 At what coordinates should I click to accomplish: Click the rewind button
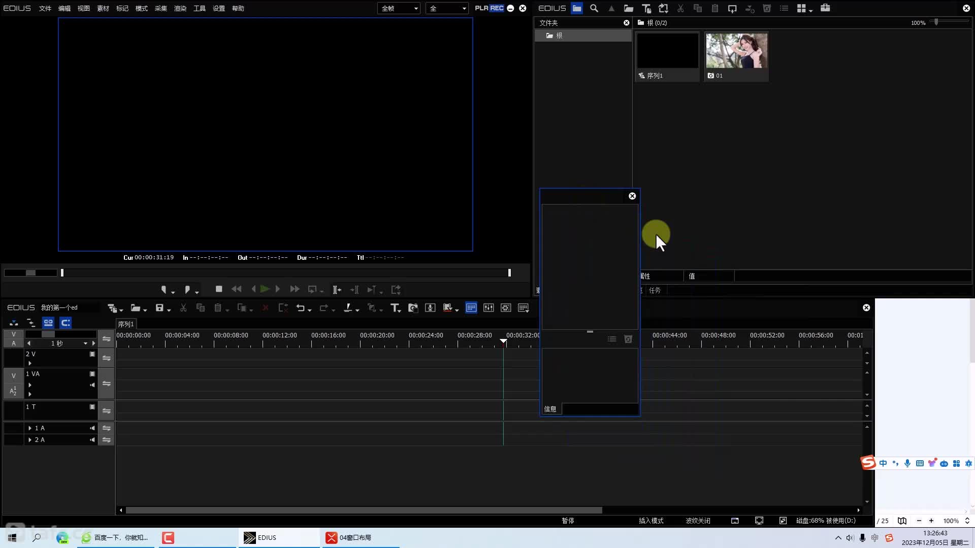pyautogui.click(x=237, y=289)
